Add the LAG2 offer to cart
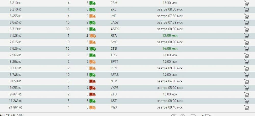The height and width of the screenshot is (116, 255). click(x=247, y=23)
